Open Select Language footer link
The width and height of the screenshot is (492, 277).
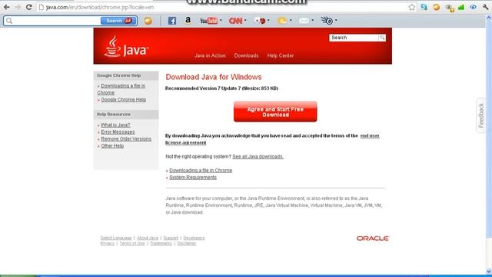tap(116, 238)
